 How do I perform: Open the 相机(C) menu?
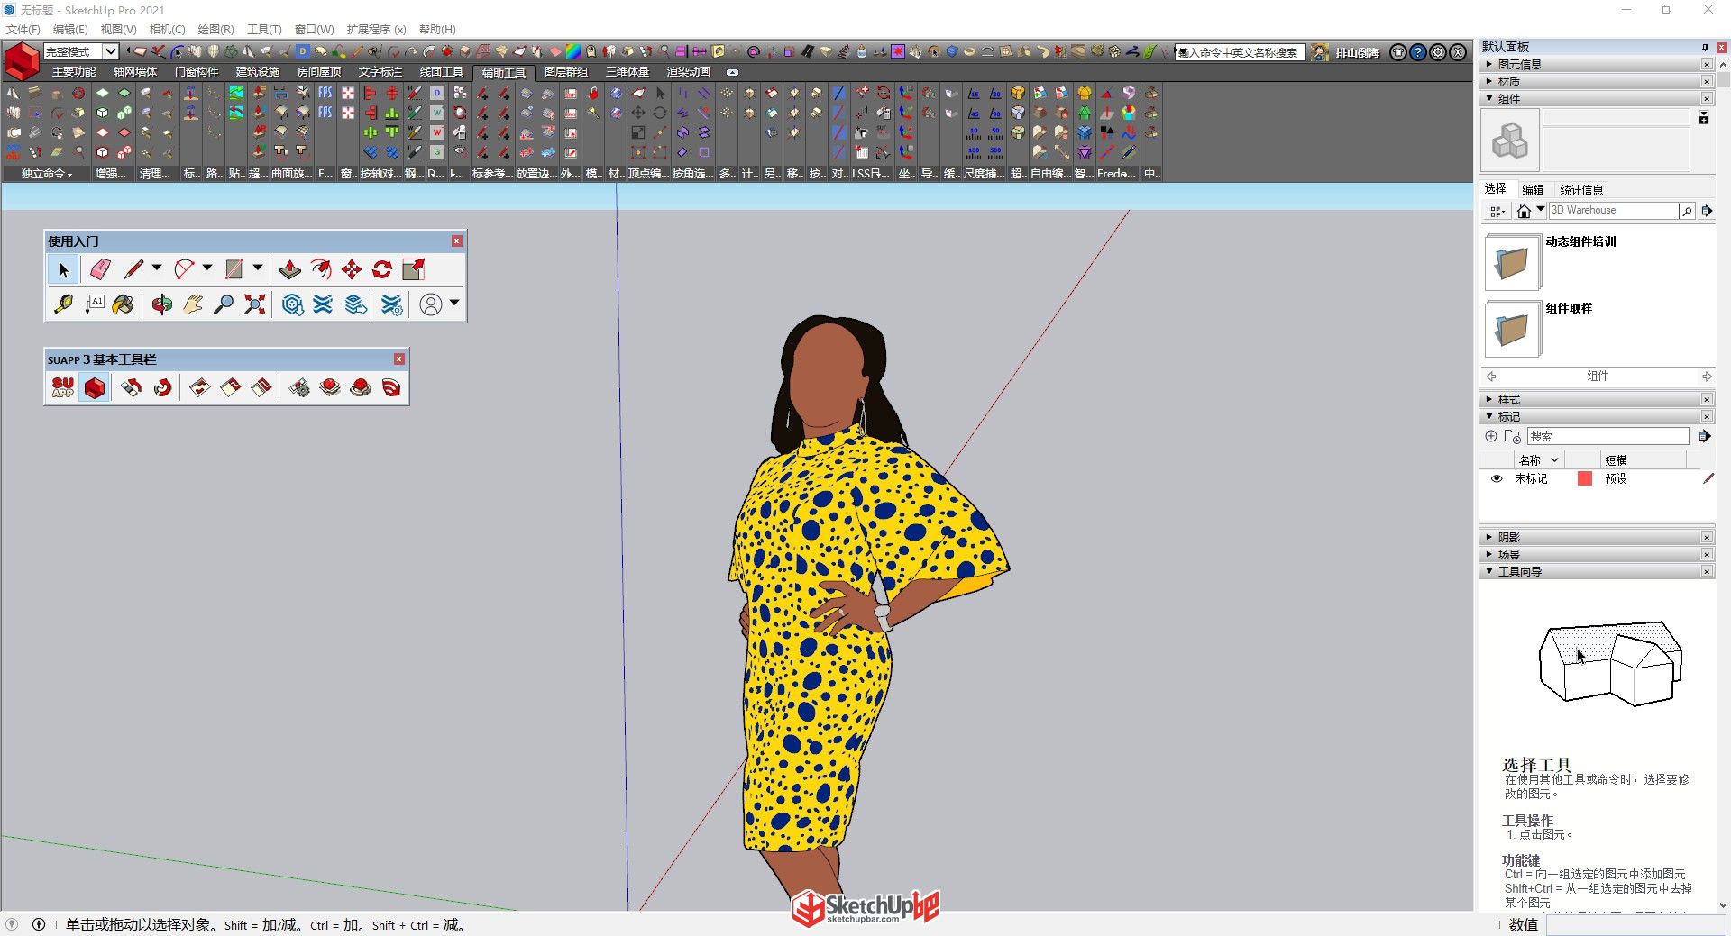pyautogui.click(x=168, y=30)
